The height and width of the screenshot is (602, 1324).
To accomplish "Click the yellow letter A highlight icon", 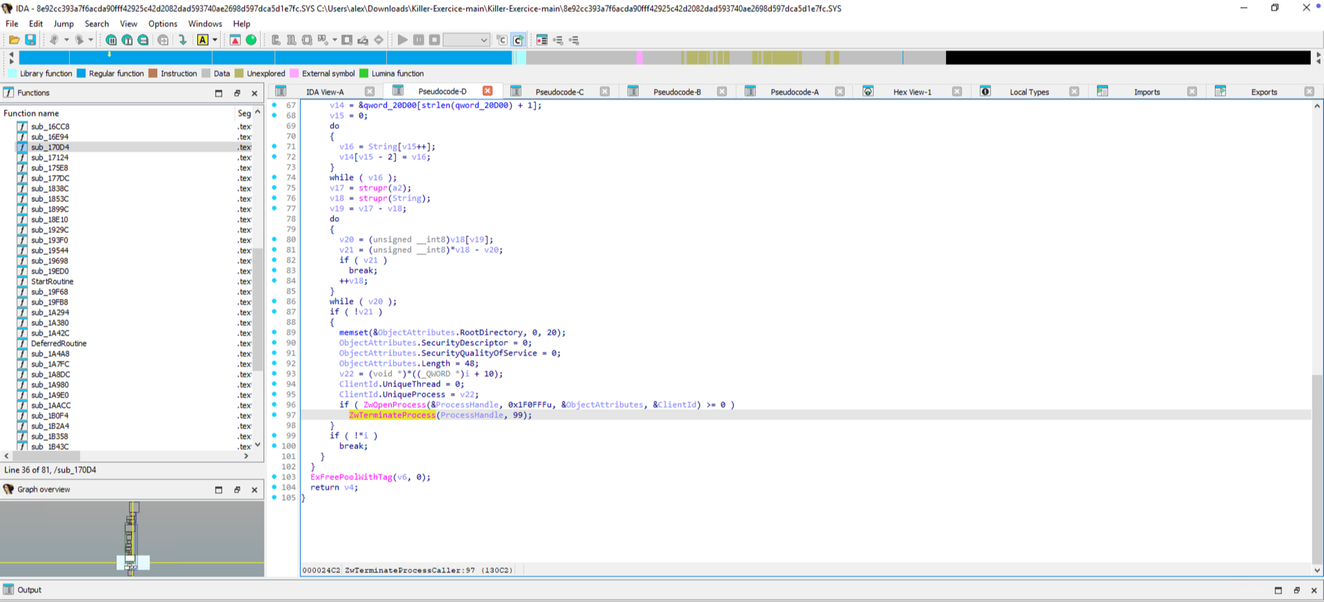I will 203,40.
